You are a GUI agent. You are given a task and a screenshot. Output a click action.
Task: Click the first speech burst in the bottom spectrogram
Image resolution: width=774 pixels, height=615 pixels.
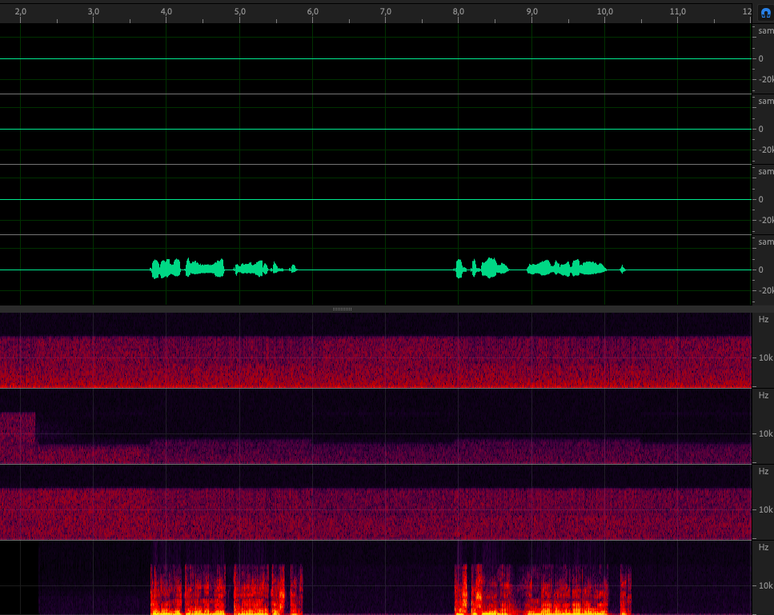coord(226,588)
